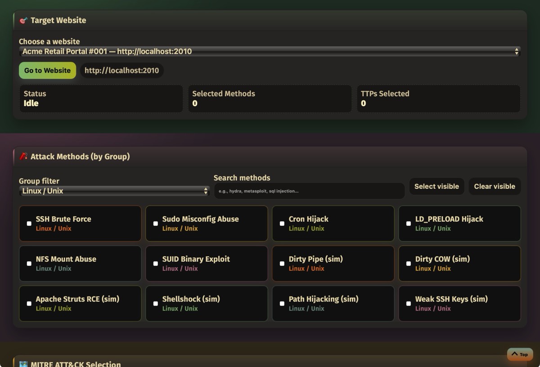Click the target icon beside Target Website
Viewport: 540px width, 367px height.
(23, 20)
